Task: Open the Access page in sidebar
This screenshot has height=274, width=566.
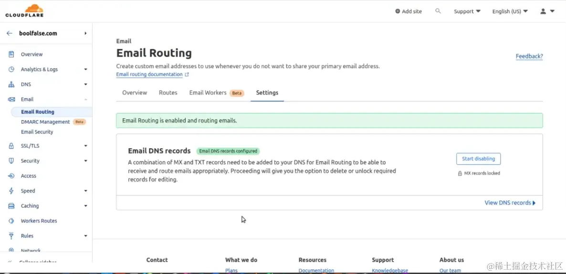Action: coord(29,176)
